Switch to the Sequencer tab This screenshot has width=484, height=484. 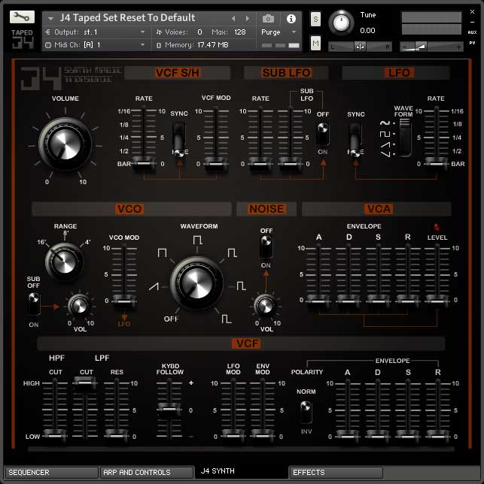pos(50,473)
